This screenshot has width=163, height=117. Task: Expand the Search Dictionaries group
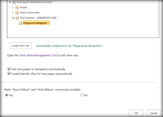tap(13, 13)
